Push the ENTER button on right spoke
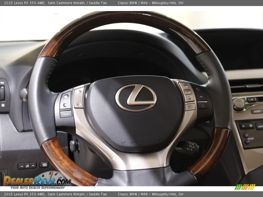Viewport: 263px width, 197px height. (x=187, y=92)
